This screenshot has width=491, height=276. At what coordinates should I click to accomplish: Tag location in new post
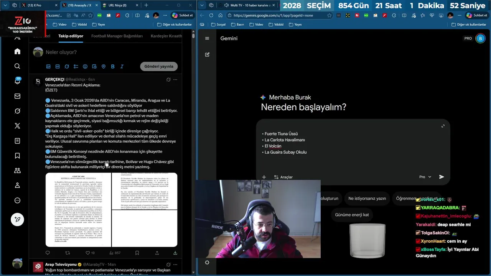[104, 66]
